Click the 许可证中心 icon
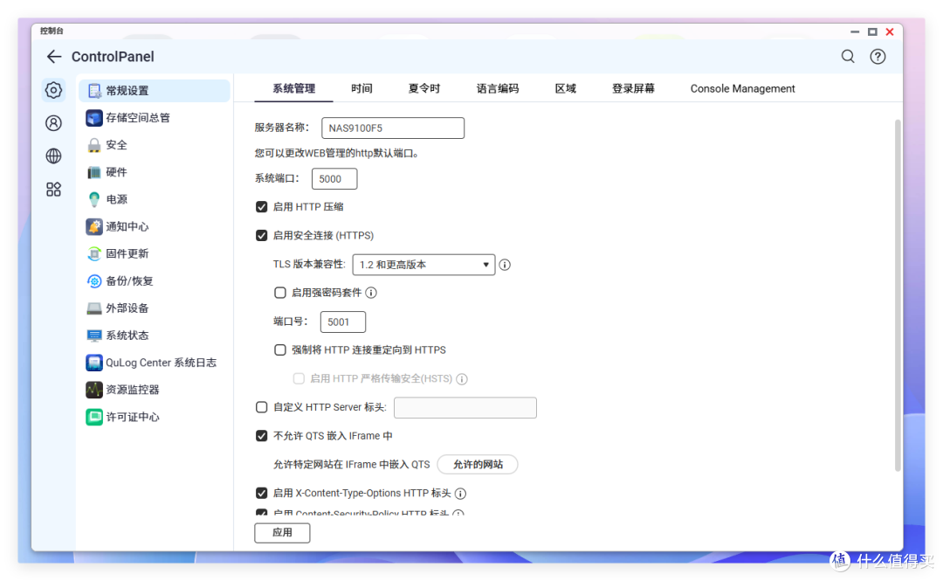This screenshot has height=581, width=943. [93, 417]
